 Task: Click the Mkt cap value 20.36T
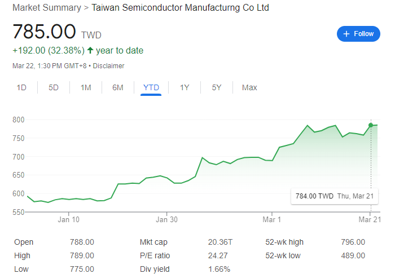coord(220,242)
